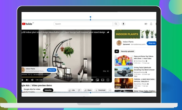Download the video
Image resolution: width=182 pixels, height=110 pixels.
(101, 90)
